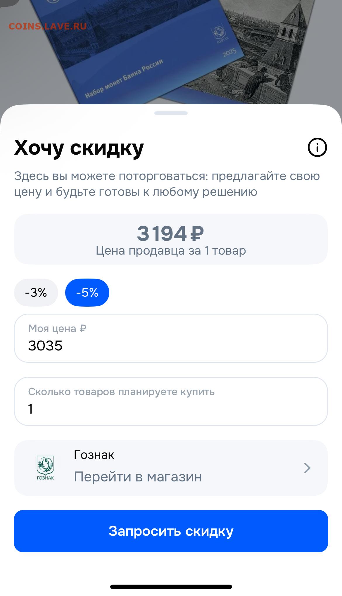The image size is (342, 596).
Task: Open the Перейти в магазин link
Action: click(x=138, y=477)
